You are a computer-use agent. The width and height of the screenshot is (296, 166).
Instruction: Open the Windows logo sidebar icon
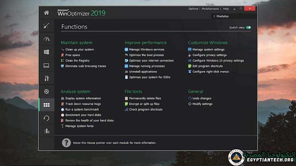(47, 52)
